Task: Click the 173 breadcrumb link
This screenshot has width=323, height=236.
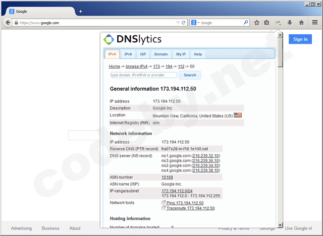Action: point(156,67)
